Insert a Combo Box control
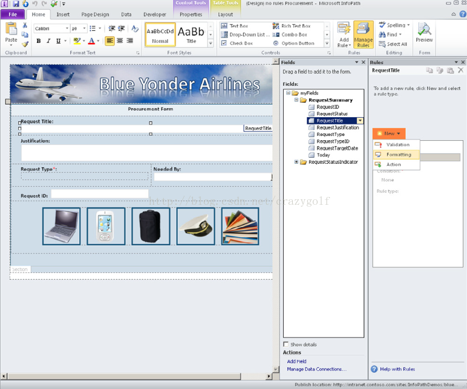 coord(290,35)
